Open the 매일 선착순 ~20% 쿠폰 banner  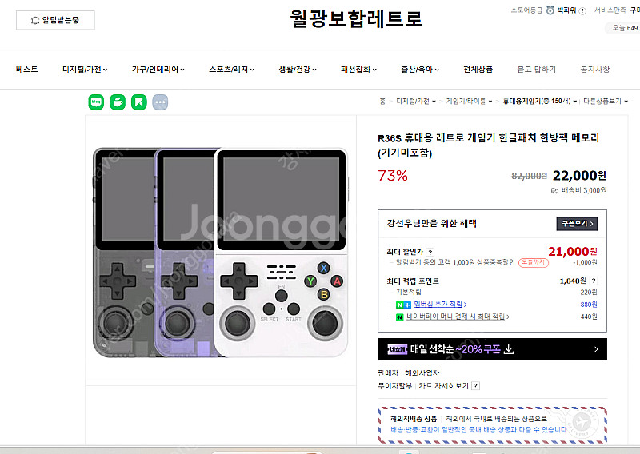point(492,349)
